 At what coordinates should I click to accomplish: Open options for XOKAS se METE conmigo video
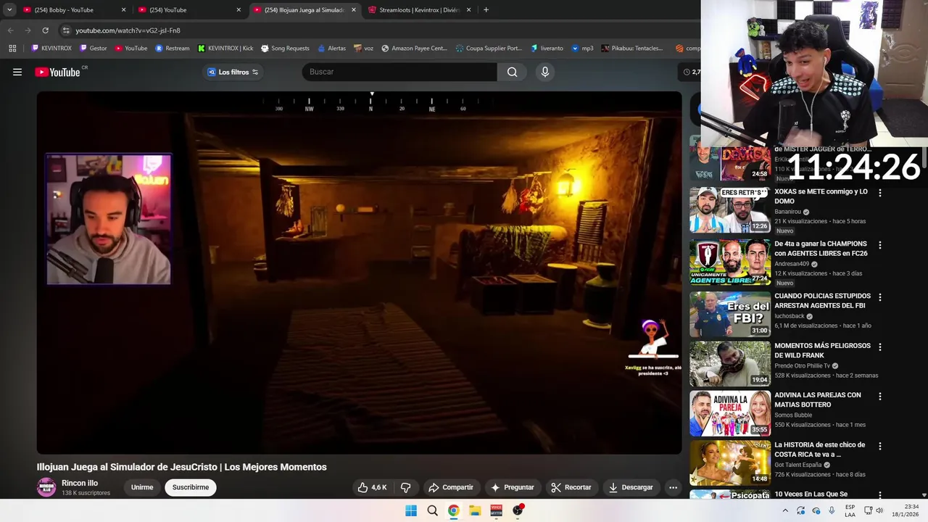pyautogui.click(x=880, y=193)
